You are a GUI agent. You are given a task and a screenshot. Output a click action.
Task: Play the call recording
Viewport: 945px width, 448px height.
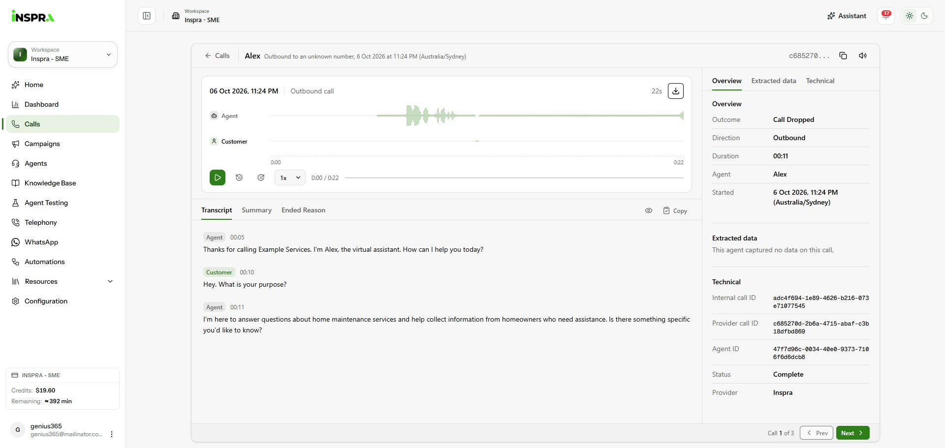click(218, 178)
